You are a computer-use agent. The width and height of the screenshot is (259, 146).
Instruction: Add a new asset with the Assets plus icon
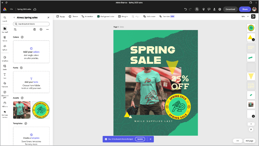[x=22, y=98]
